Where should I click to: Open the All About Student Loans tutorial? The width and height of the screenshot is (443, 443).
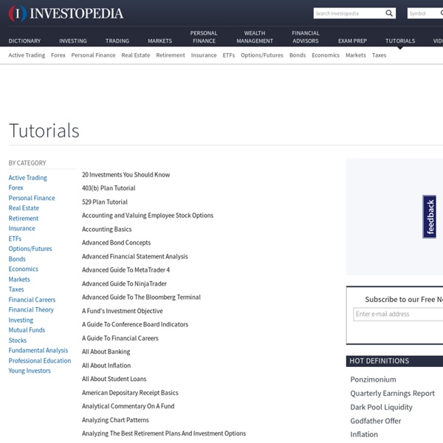(x=114, y=379)
